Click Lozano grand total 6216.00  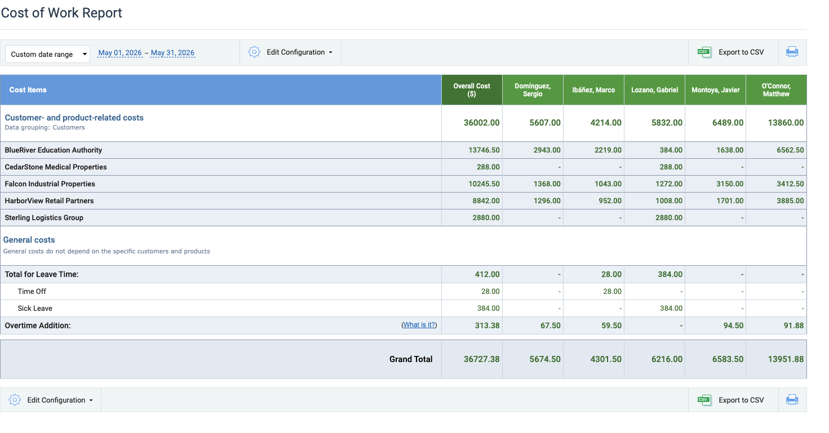pos(667,359)
